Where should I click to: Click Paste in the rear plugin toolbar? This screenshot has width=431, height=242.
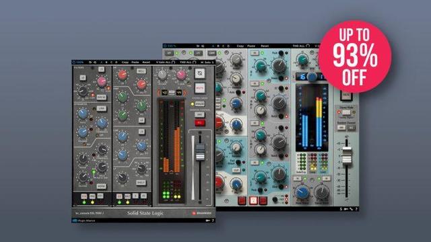(x=251, y=46)
